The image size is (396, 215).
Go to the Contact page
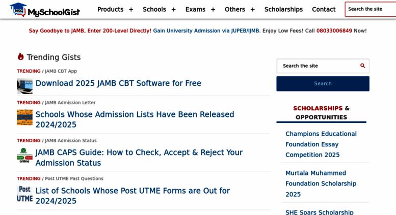[324, 9]
